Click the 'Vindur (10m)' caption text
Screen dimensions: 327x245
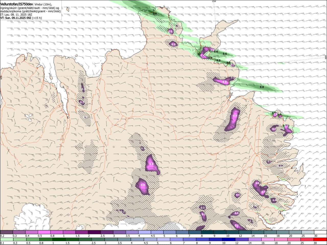43,4
